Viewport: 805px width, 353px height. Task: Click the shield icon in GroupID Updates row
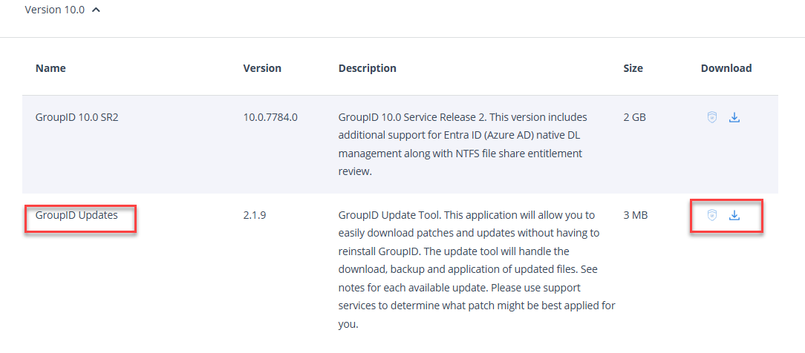[711, 215]
